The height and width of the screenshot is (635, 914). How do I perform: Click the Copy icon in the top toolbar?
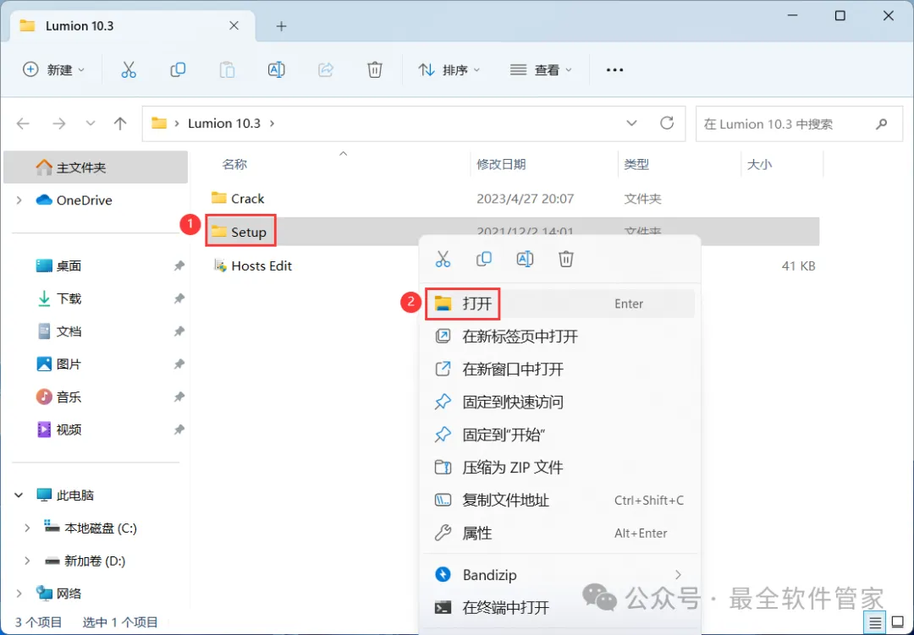178,70
